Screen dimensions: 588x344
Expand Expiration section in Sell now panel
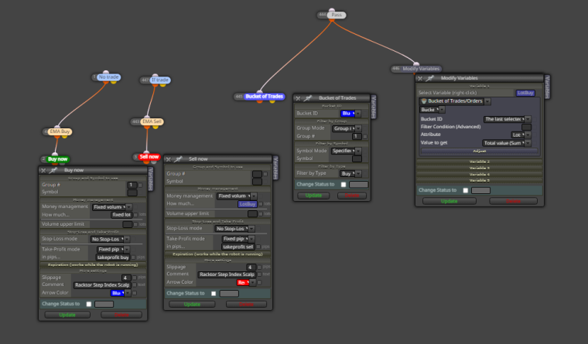[217, 254]
